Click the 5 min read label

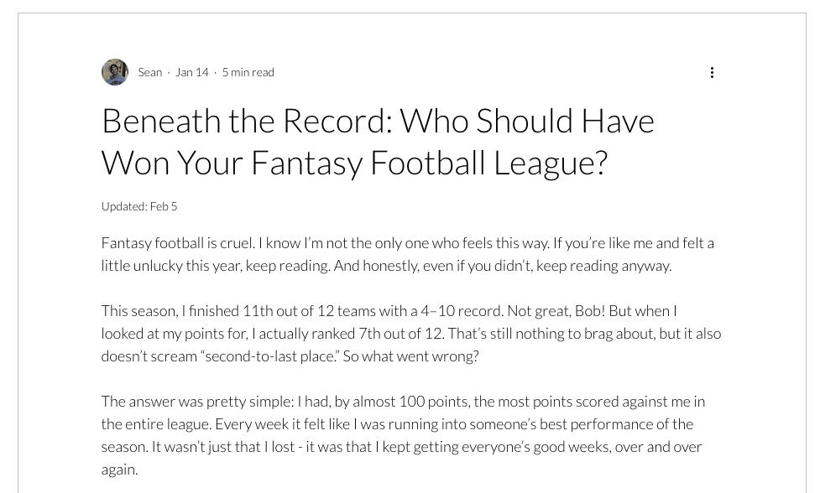pyautogui.click(x=248, y=72)
